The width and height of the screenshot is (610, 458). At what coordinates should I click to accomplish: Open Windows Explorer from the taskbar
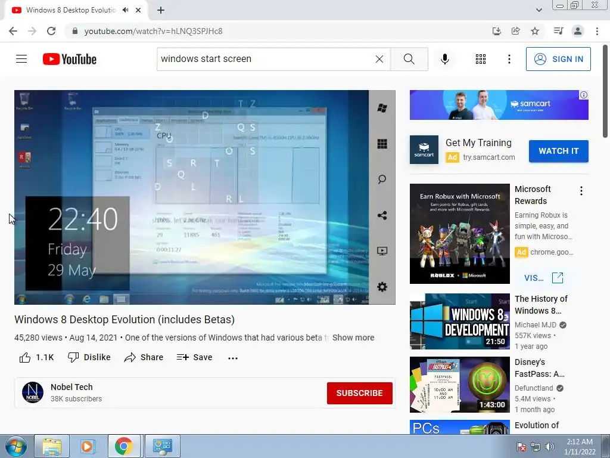(52, 446)
